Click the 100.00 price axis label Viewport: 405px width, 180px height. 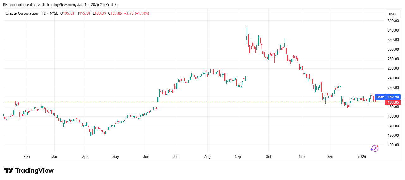tap(393, 145)
